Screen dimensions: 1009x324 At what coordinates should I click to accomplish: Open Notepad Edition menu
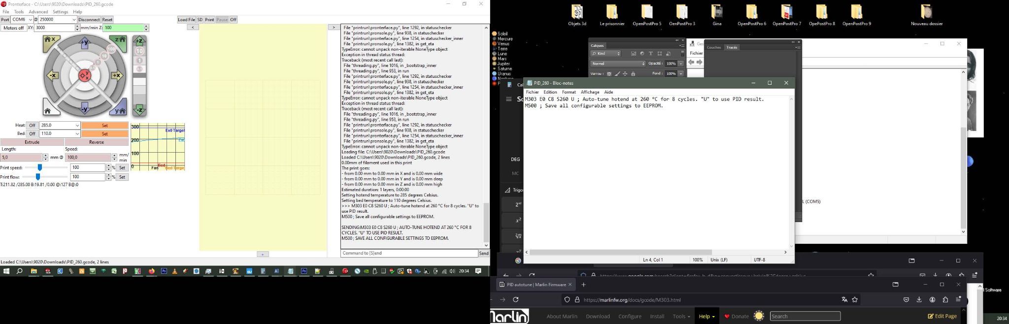coord(550,92)
